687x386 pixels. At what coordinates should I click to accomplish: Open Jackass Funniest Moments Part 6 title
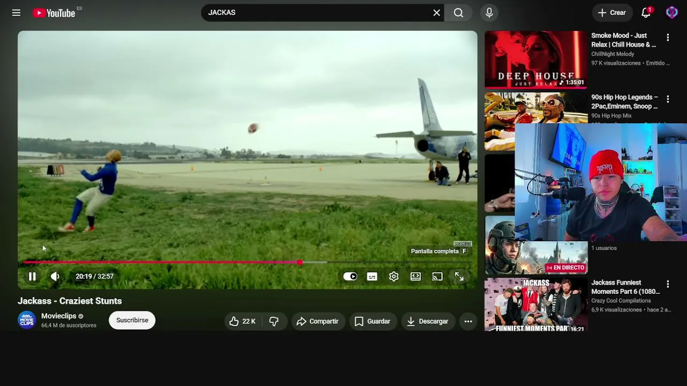click(x=626, y=287)
